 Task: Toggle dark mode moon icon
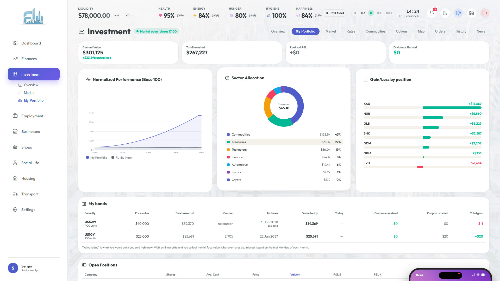(445, 13)
